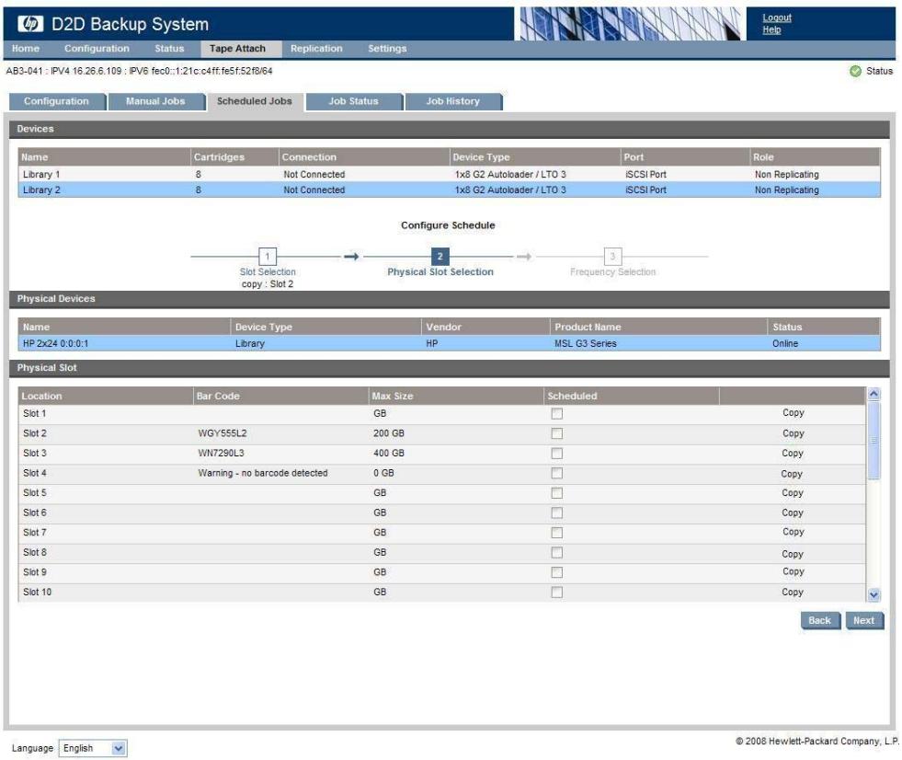Open the Configuration menu in top bar
902x760 pixels.
[x=97, y=49]
